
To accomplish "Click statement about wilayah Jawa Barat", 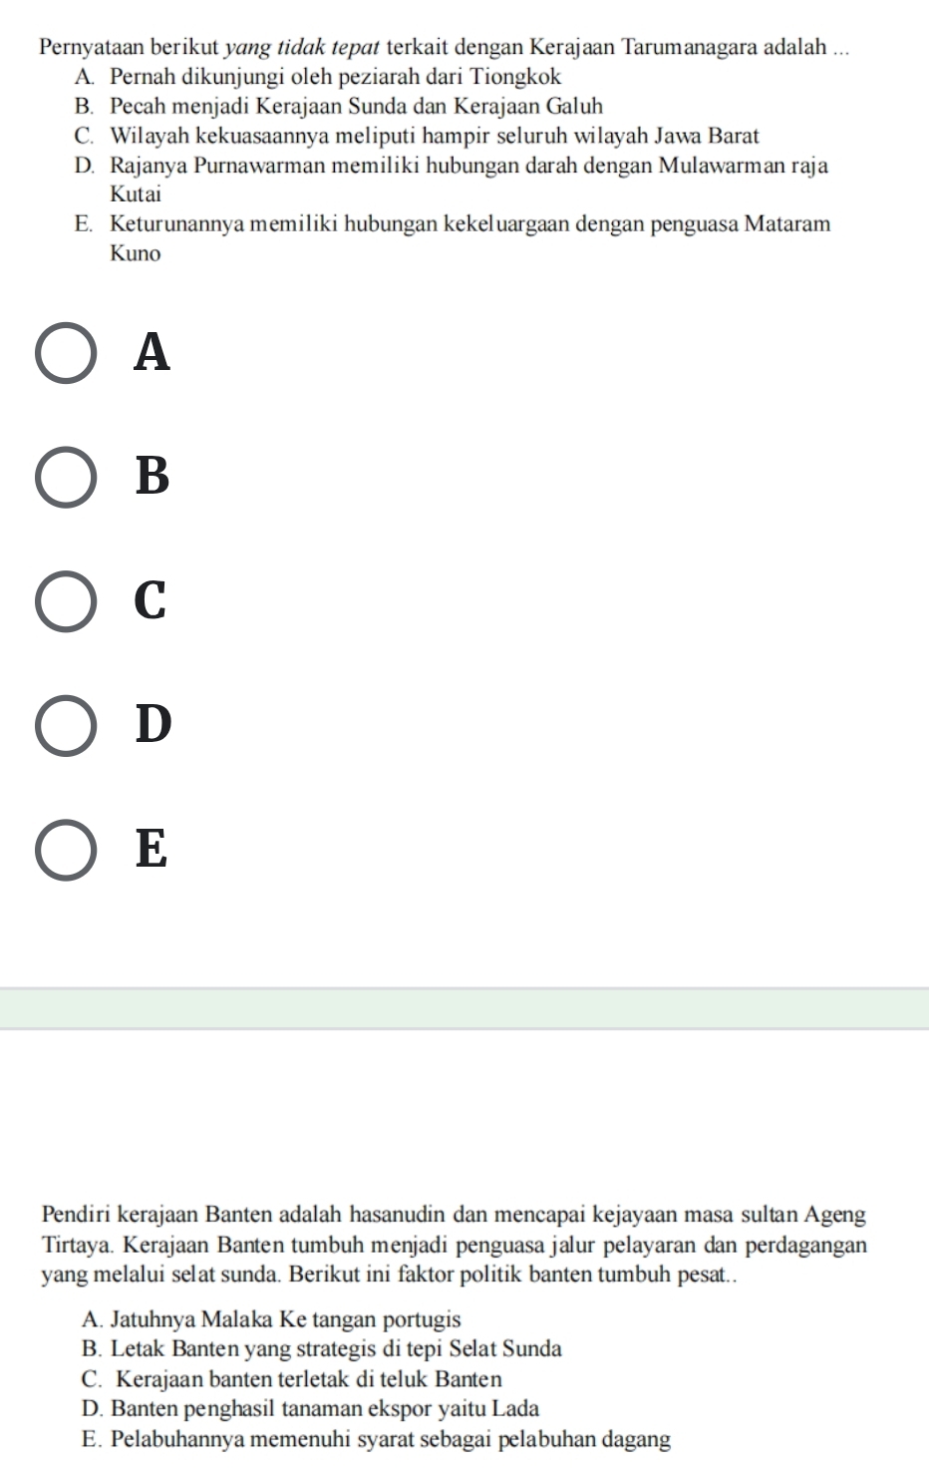I will (417, 136).
